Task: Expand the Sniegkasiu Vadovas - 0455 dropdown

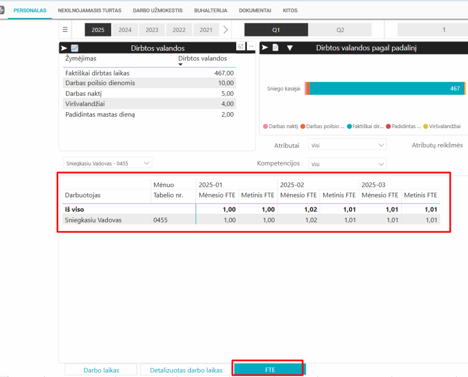Action: point(108,163)
